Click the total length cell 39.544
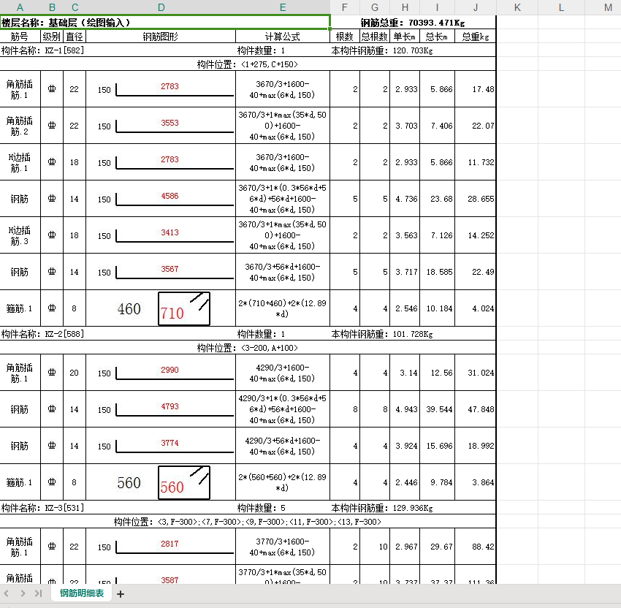Image resolution: width=621 pixels, height=608 pixels. pos(437,409)
